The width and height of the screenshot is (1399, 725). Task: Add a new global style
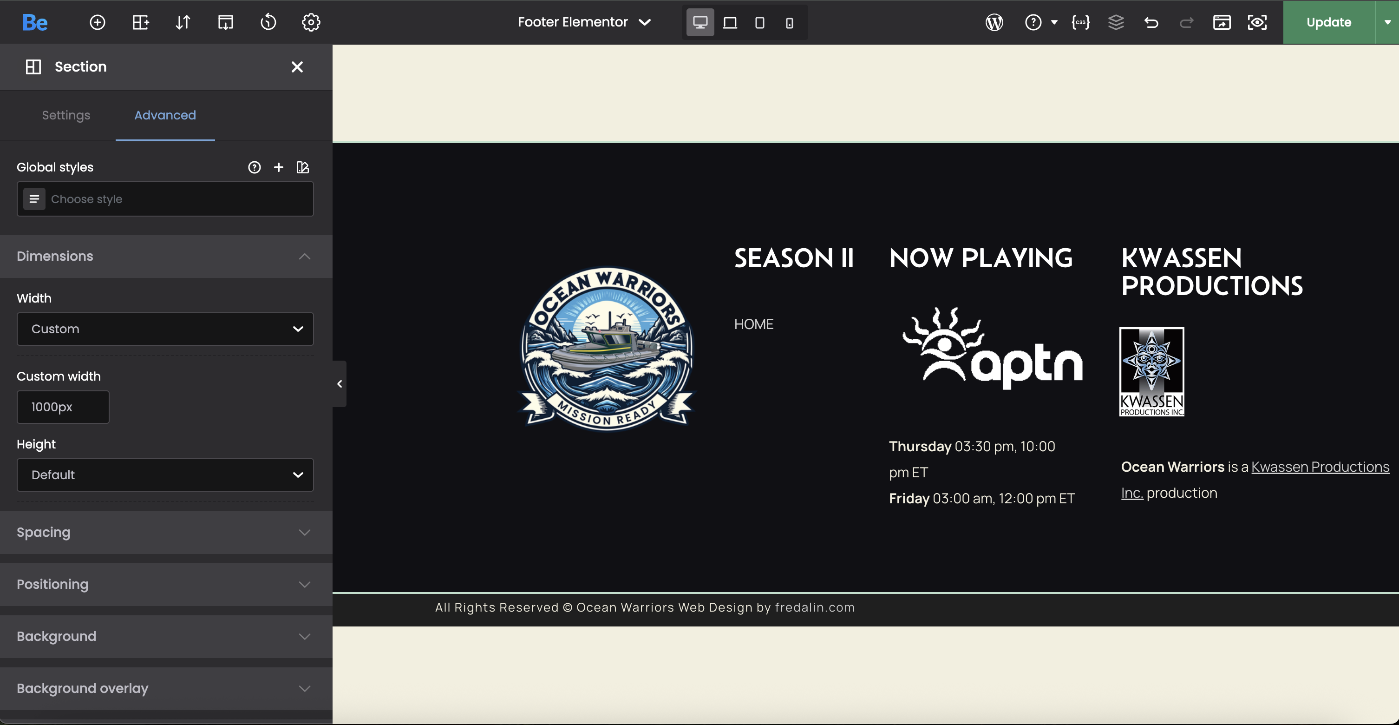(x=279, y=167)
